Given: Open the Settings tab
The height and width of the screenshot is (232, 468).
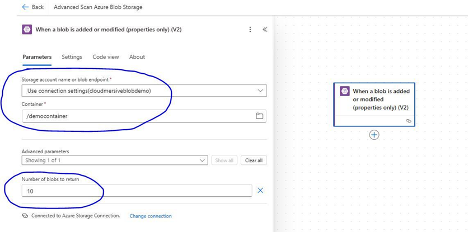Looking at the screenshot, I should 72,57.
